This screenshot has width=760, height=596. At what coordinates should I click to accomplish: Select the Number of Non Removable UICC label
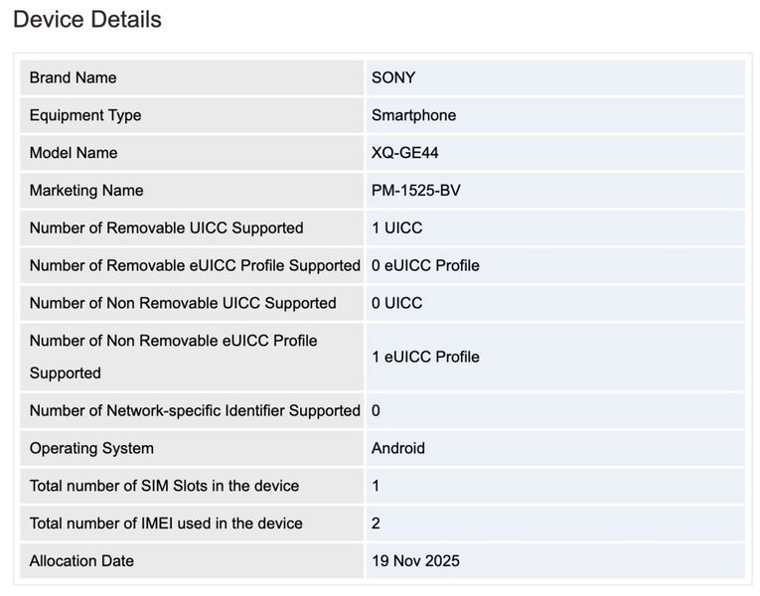183,303
